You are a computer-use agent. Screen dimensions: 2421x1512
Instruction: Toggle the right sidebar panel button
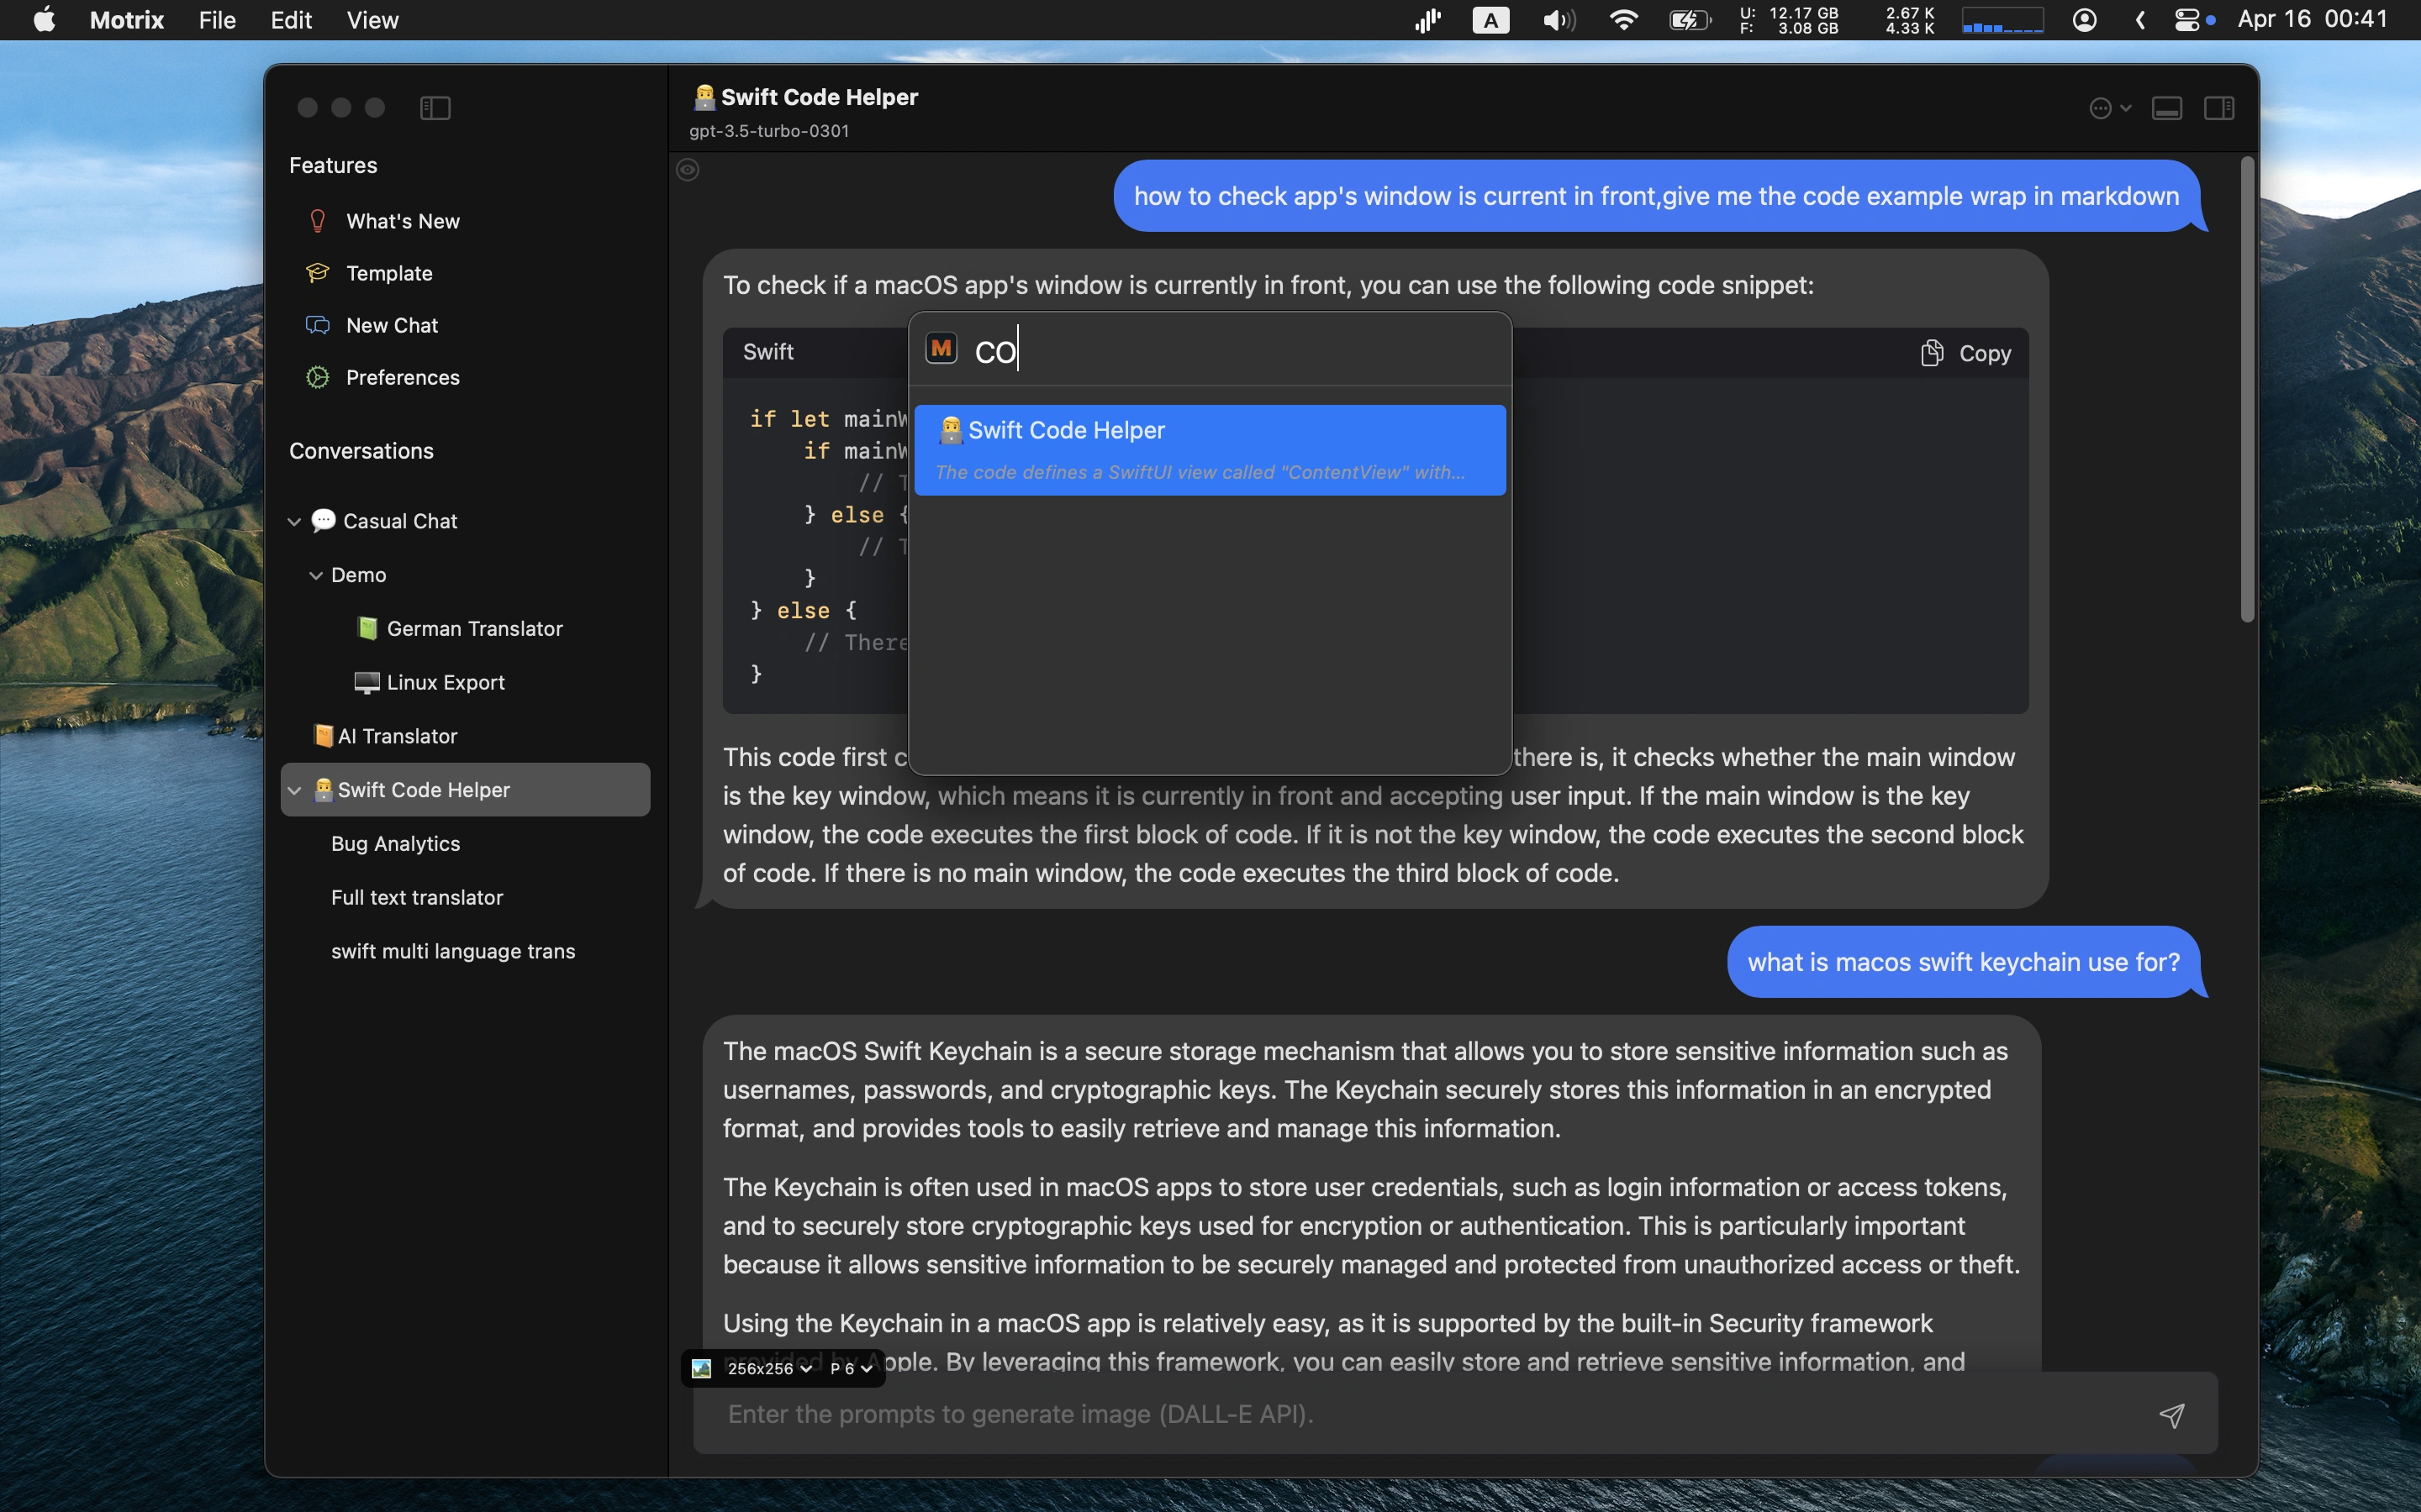click(2219, 108)
